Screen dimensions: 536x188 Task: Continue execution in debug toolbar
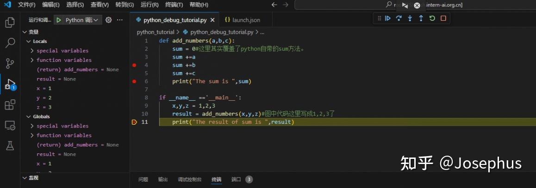[387, 18]
